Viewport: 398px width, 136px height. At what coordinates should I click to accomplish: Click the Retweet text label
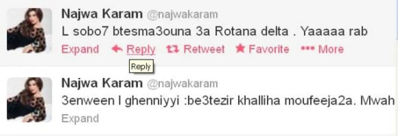pyautogui.click(x=204, y=50)
